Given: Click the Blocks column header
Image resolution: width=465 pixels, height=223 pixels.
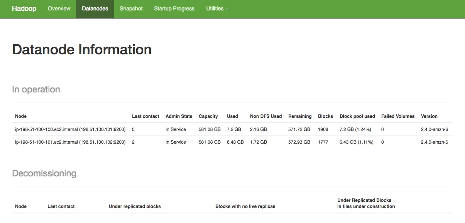Looking at the screenshot, I should click(325, 116).
